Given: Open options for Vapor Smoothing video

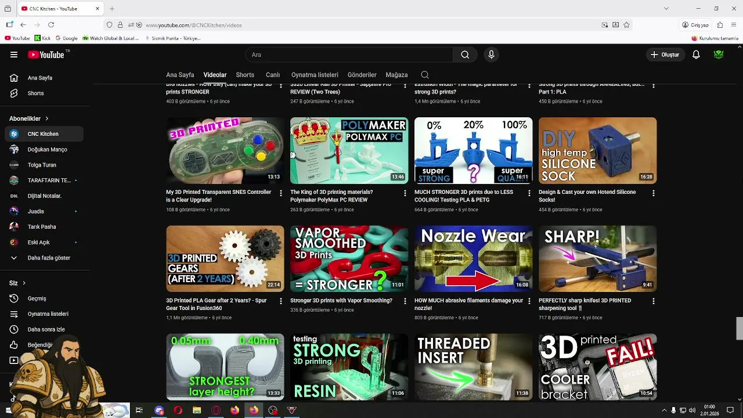Looking at the screenshot, I should click(x=405, y=301).
